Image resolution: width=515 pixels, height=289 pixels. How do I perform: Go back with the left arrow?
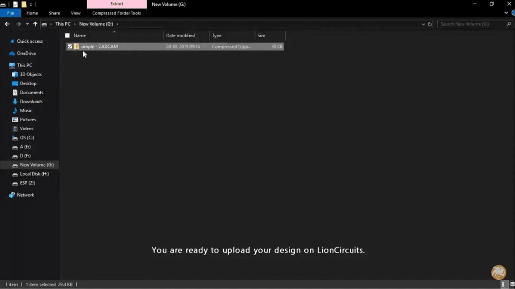(x=7, y=24)
